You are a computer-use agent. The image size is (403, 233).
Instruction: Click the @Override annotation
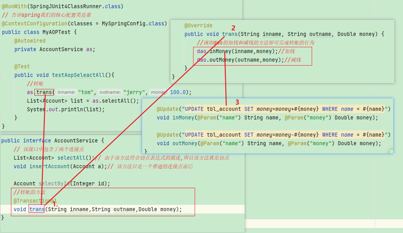coord(199,26)
